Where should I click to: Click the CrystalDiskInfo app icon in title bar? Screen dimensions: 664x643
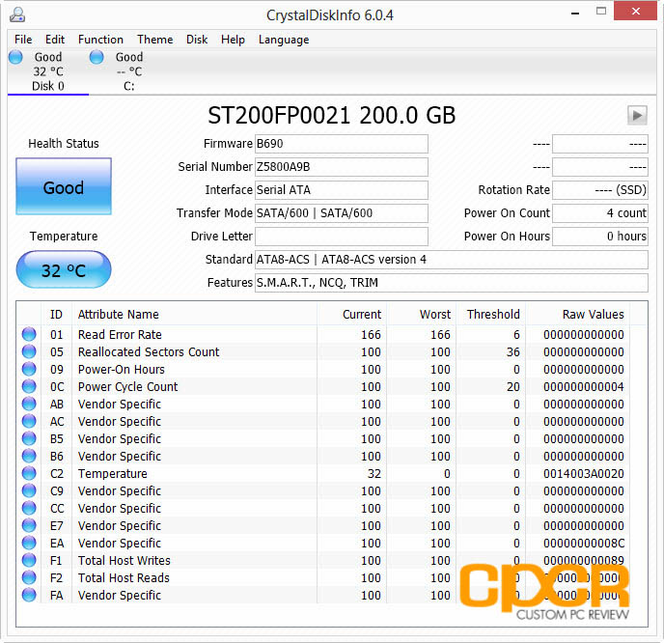pyautogui.click(x=17, y=14)
